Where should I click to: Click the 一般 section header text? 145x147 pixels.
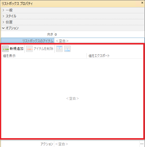tap(9, 10)
